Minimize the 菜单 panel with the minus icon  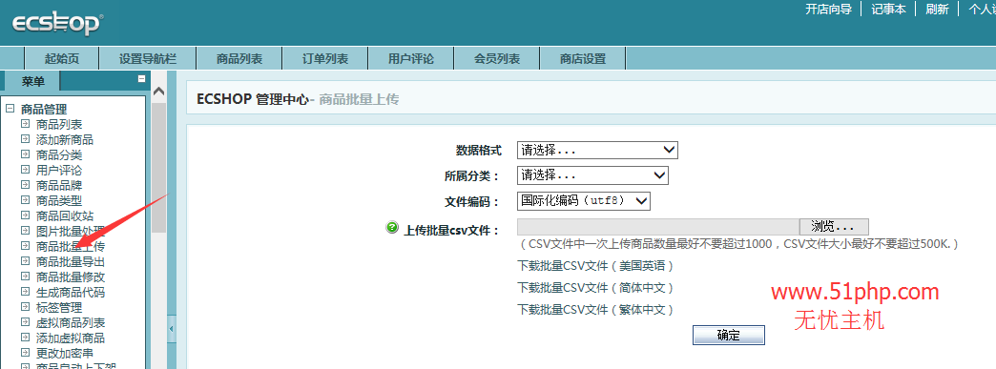pos(141,79)
